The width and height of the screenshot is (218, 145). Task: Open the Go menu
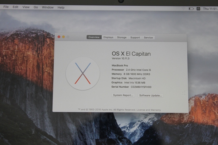(36, 7)
